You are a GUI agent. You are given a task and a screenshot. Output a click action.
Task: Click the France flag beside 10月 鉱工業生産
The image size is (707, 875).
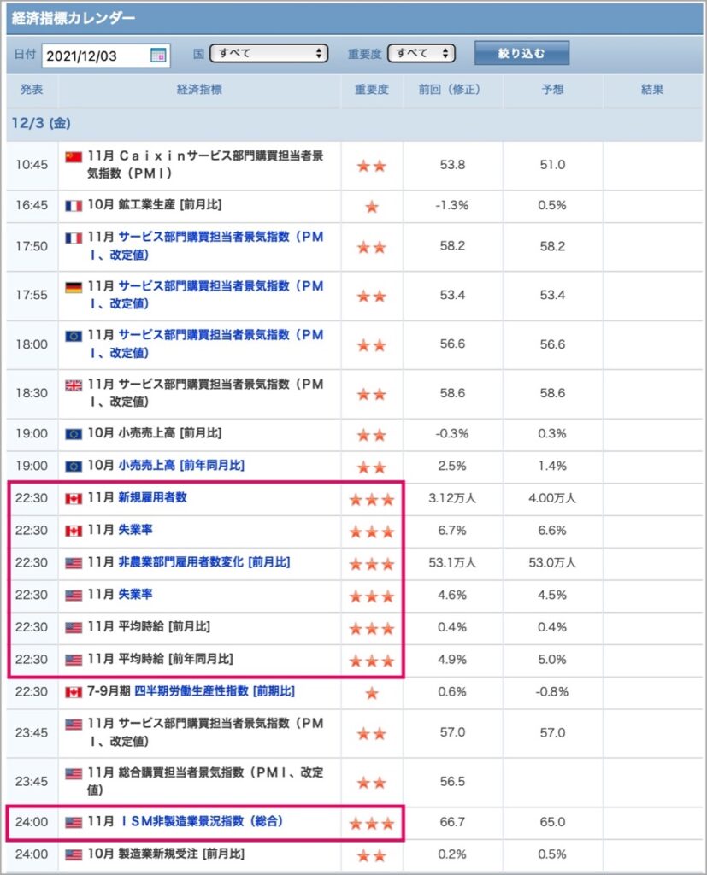tap(74, 206)
